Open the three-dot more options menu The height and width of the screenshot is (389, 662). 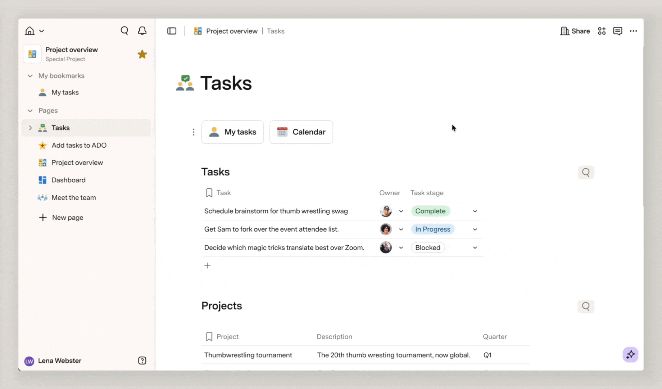633,31
